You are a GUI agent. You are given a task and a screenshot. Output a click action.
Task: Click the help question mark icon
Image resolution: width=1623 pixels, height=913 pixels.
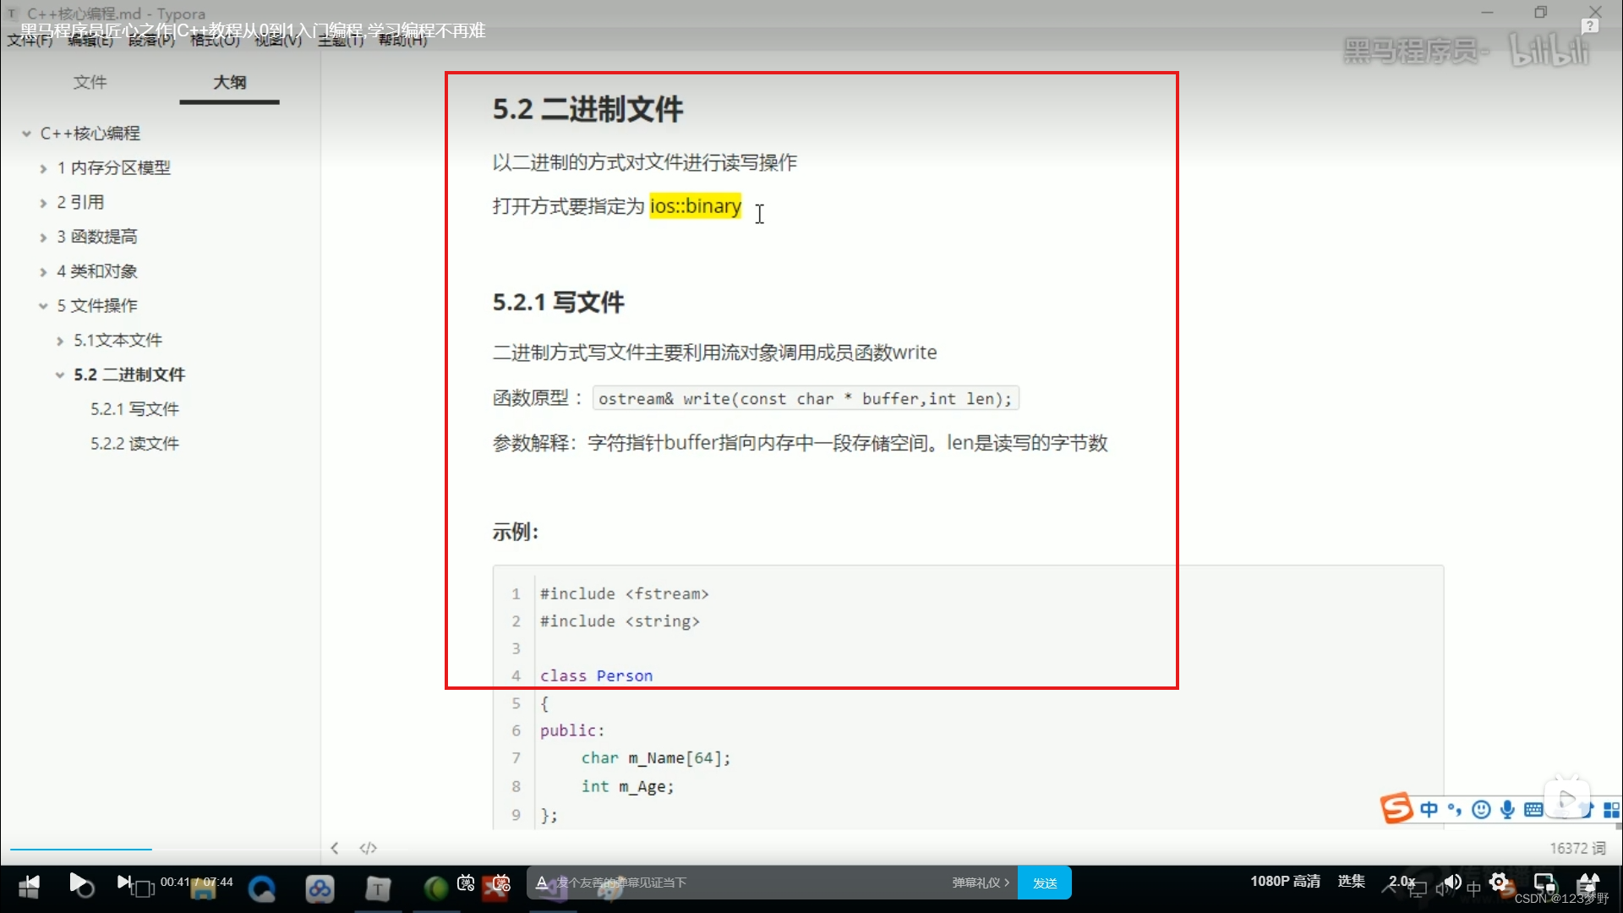[x=1590, y=26]
